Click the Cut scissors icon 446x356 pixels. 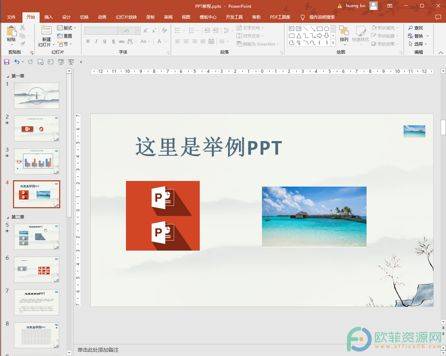(22, 28)
